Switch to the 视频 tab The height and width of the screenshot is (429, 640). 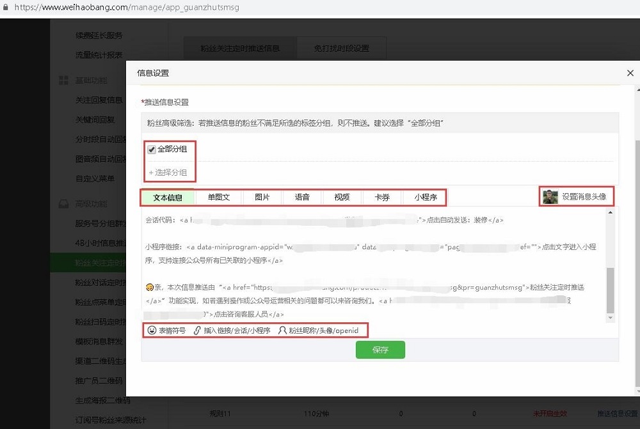click(342, 198)
